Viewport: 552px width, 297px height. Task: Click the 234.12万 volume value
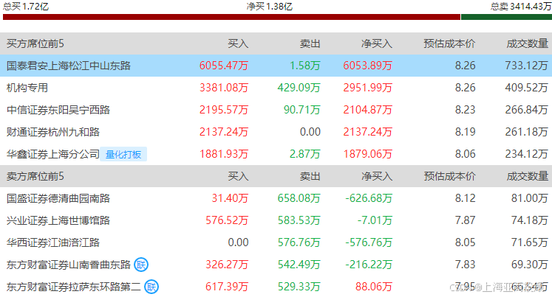pos(526,154)
